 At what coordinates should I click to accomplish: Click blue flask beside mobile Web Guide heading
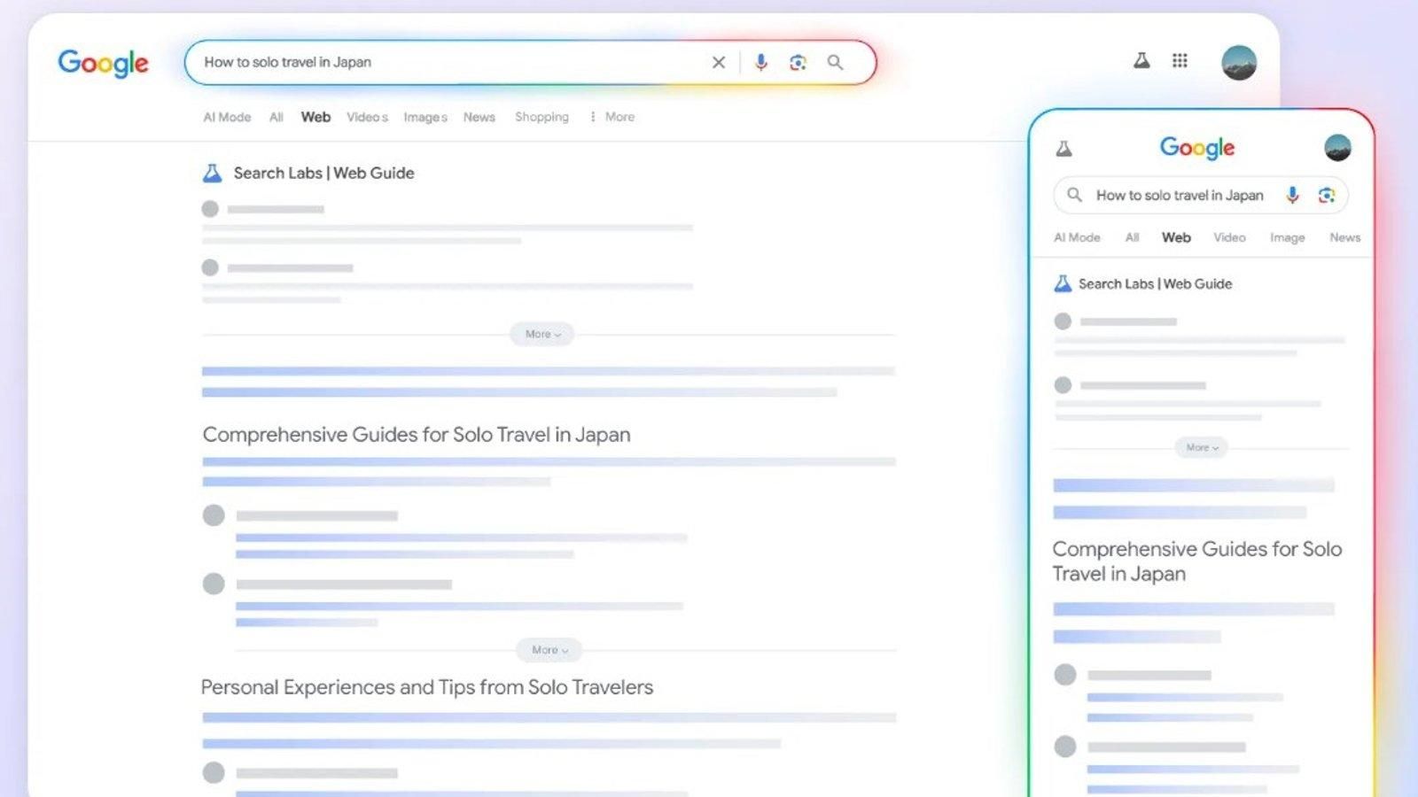[x=1063, y=283]
